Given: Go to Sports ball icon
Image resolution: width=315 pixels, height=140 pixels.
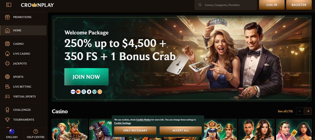Looking at the screenshot, I should [x=8, y=77].
